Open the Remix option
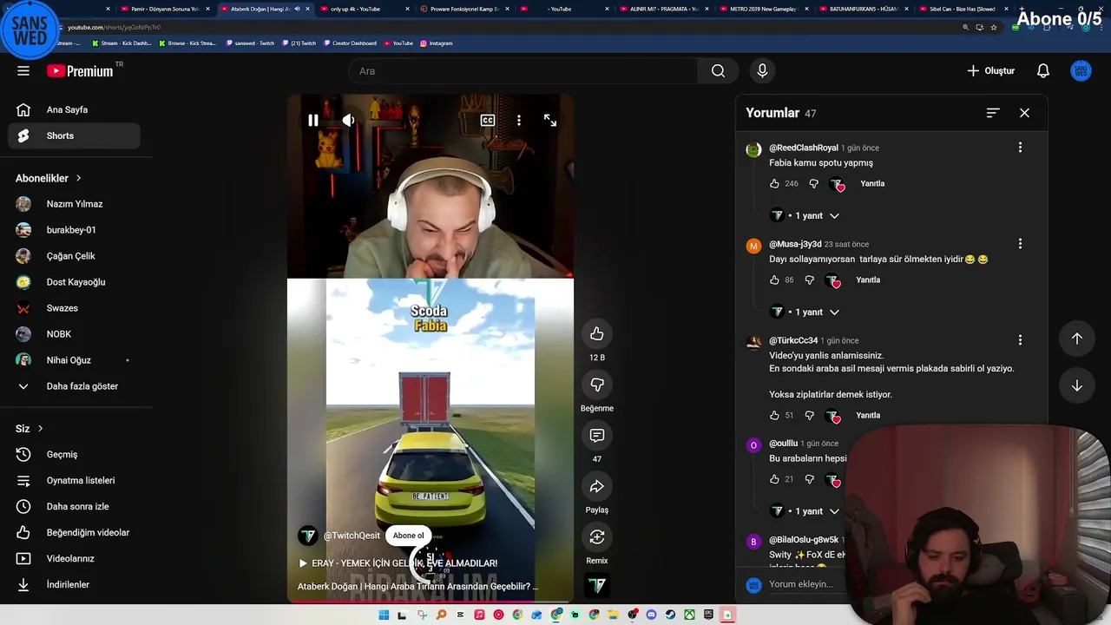 coord(597,537)
